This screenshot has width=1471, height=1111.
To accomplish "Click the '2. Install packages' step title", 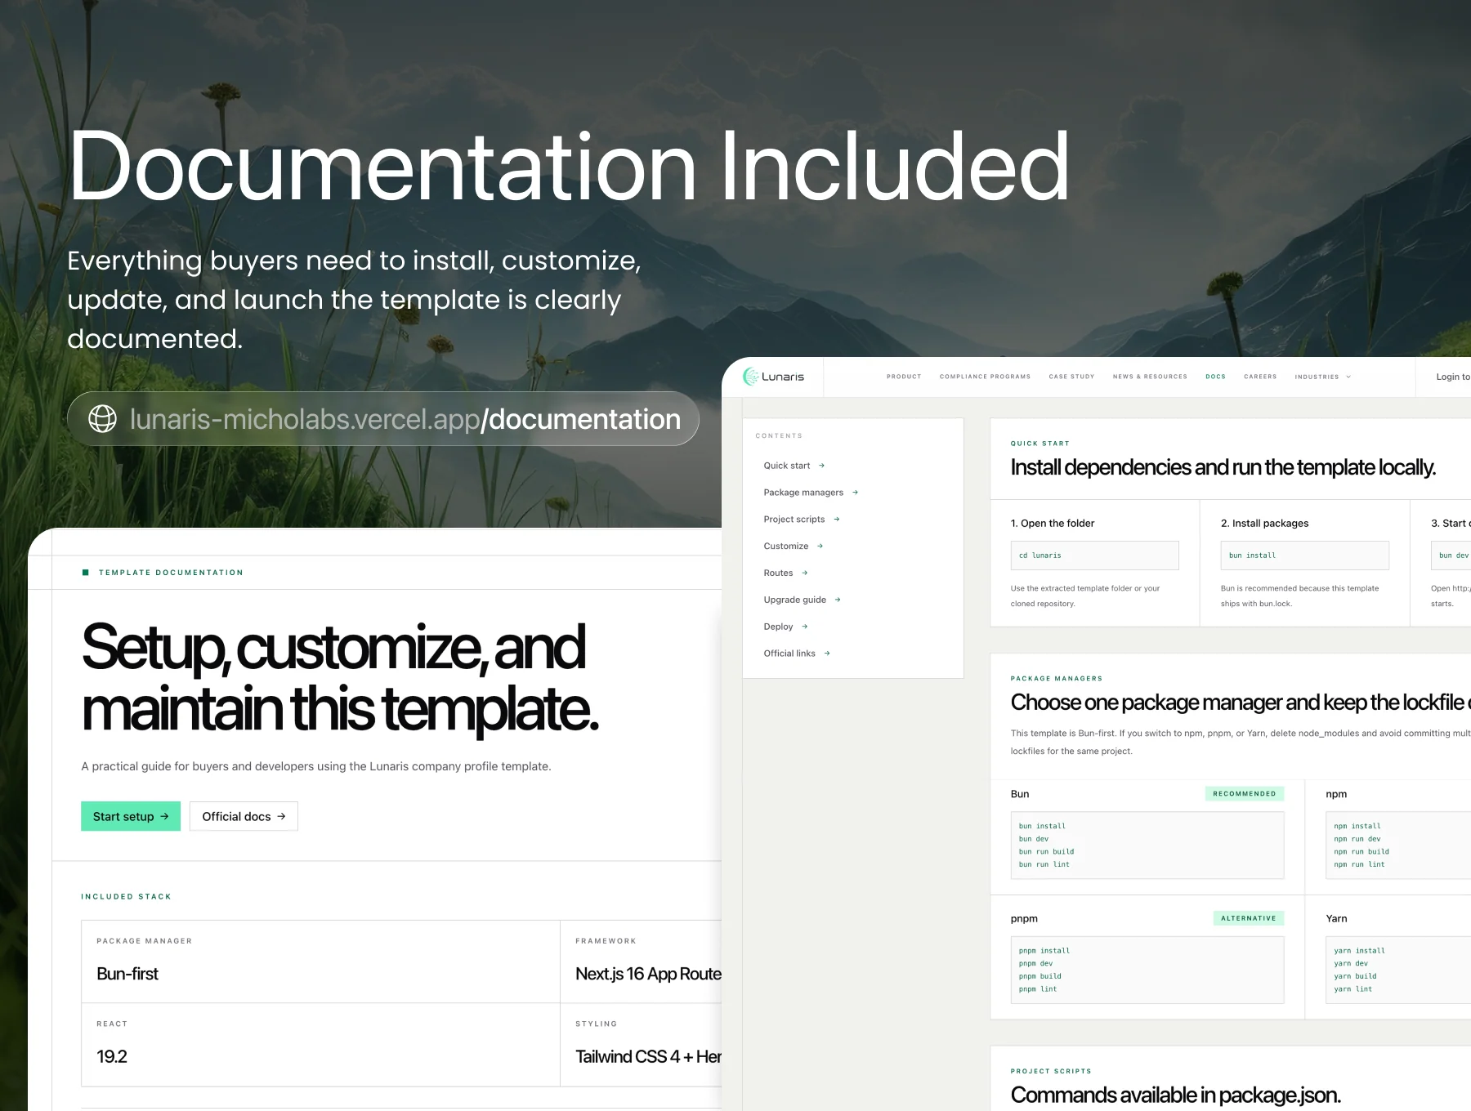I will (1264, 524).
